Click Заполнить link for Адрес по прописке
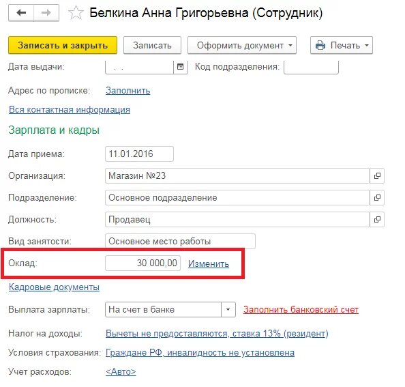The height and width of the screenshot is (387, 405). coord(128,91)
